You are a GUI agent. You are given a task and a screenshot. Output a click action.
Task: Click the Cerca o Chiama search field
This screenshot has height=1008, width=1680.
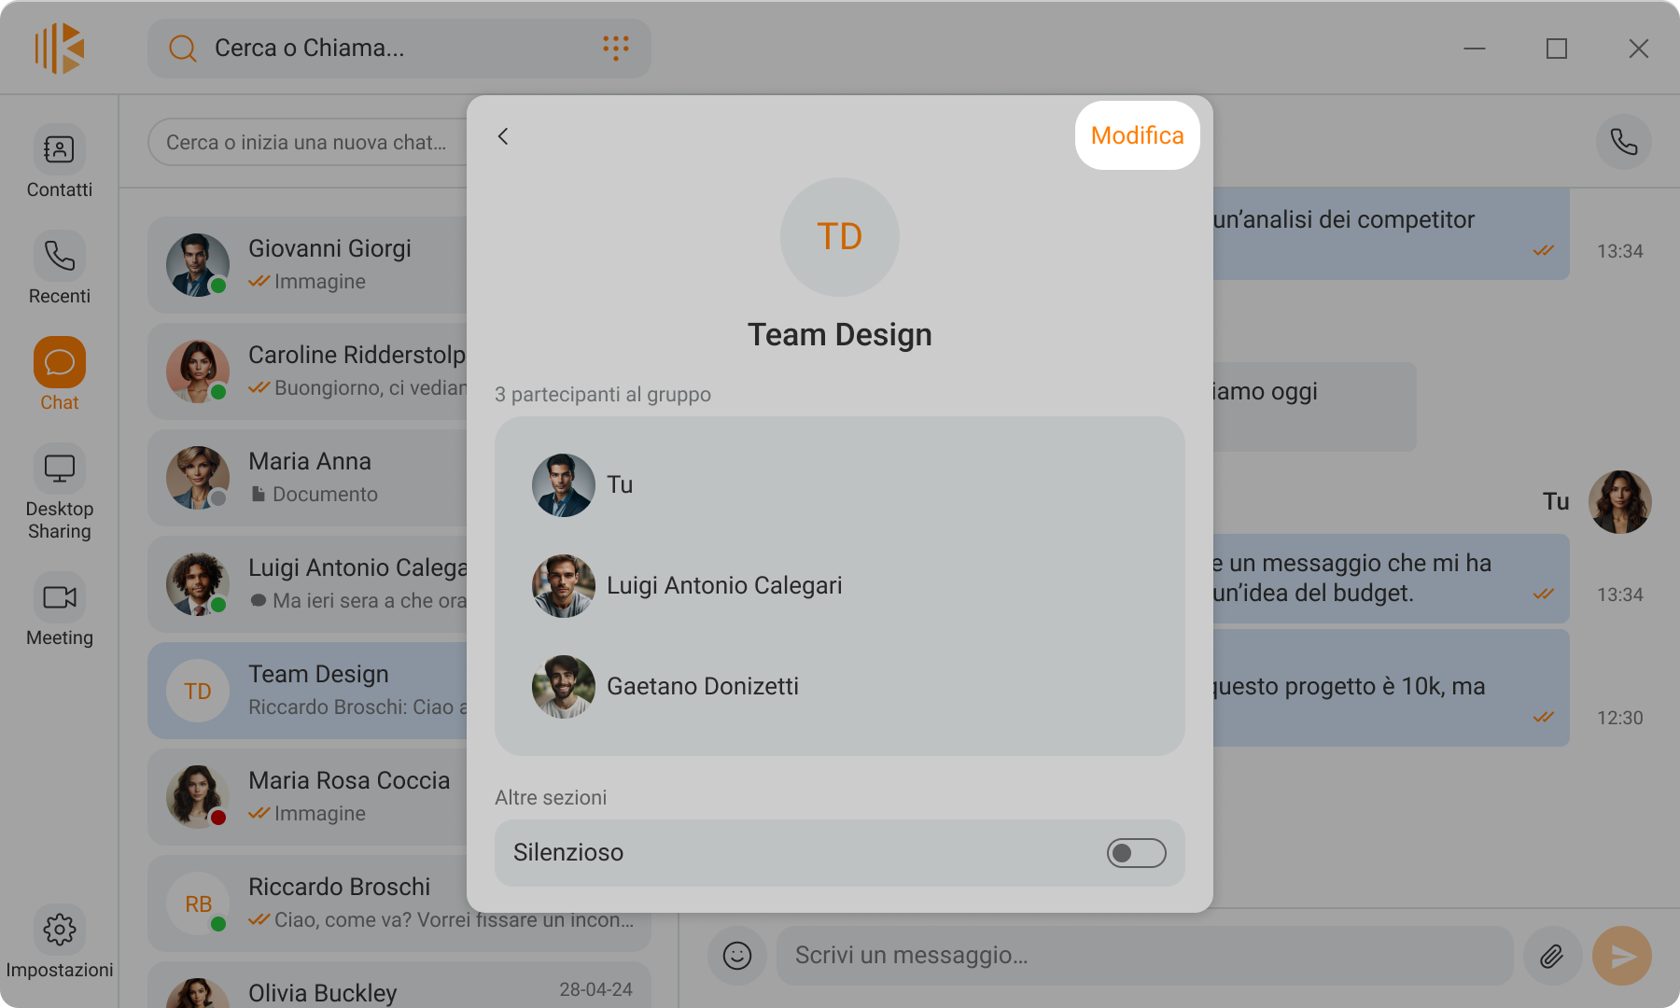(399, 49)
